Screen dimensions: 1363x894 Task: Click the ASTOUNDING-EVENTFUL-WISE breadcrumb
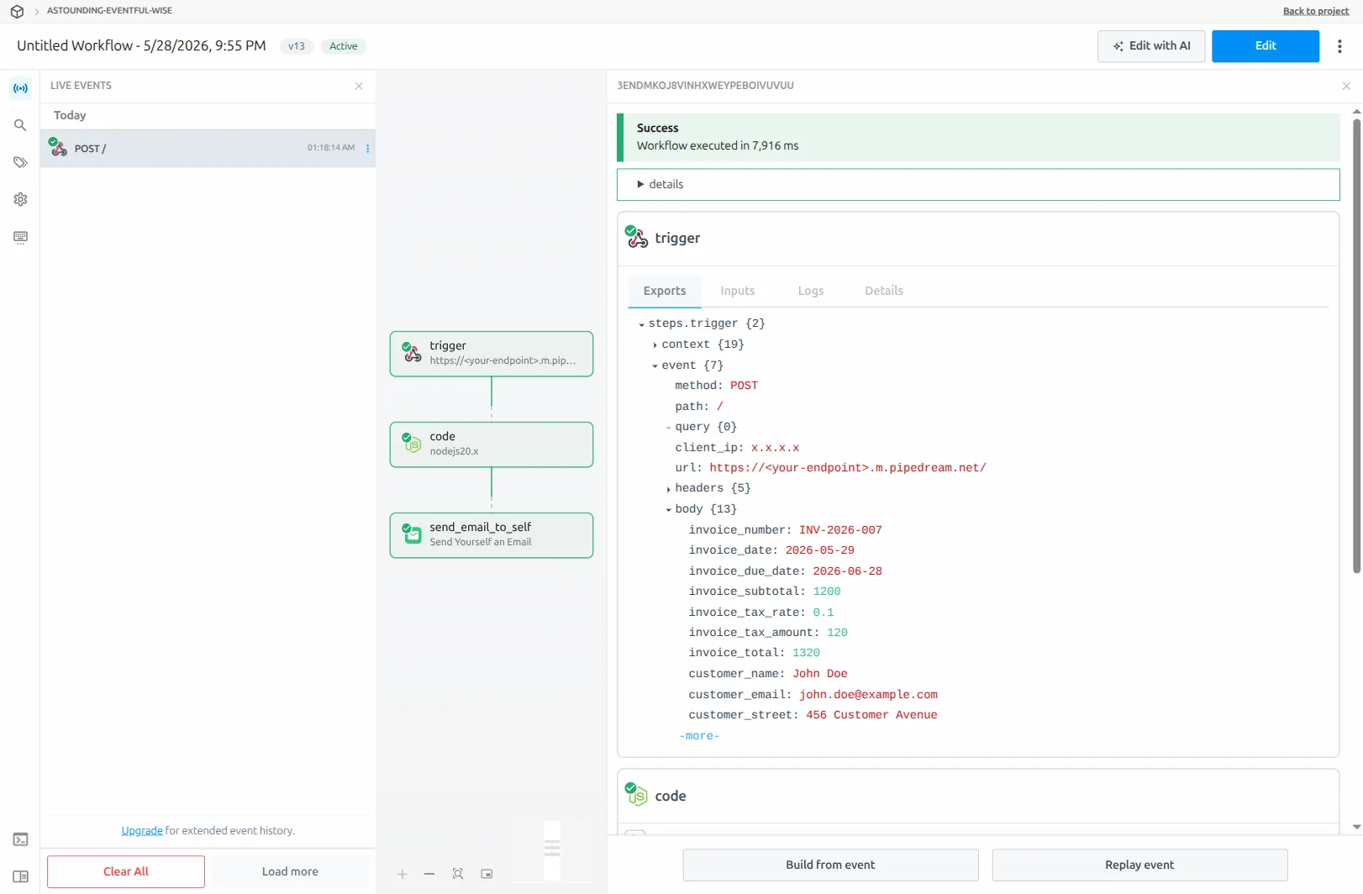[x=109, y=11]
